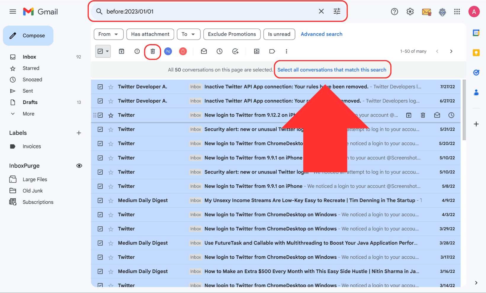486x293 pixels.
Task: Click the orange mail extension icon
Action: [x=426, y=12]
